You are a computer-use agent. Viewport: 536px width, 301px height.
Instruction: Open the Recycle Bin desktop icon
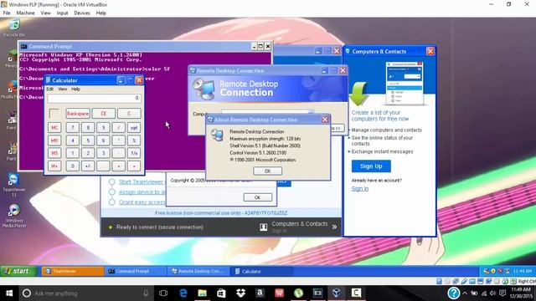tap(14, 28)
